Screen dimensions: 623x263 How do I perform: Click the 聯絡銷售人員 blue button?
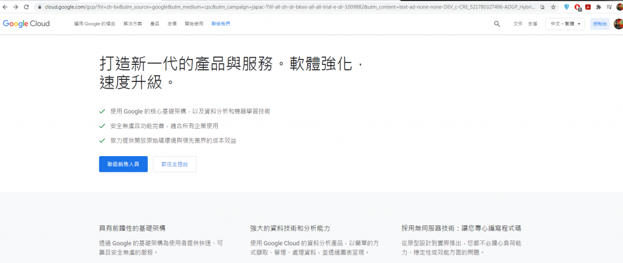123,164
